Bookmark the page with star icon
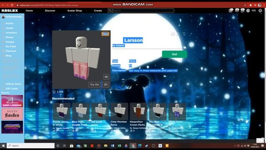The image size is (266, 150). pyautogui.click(x=245, y=5)
